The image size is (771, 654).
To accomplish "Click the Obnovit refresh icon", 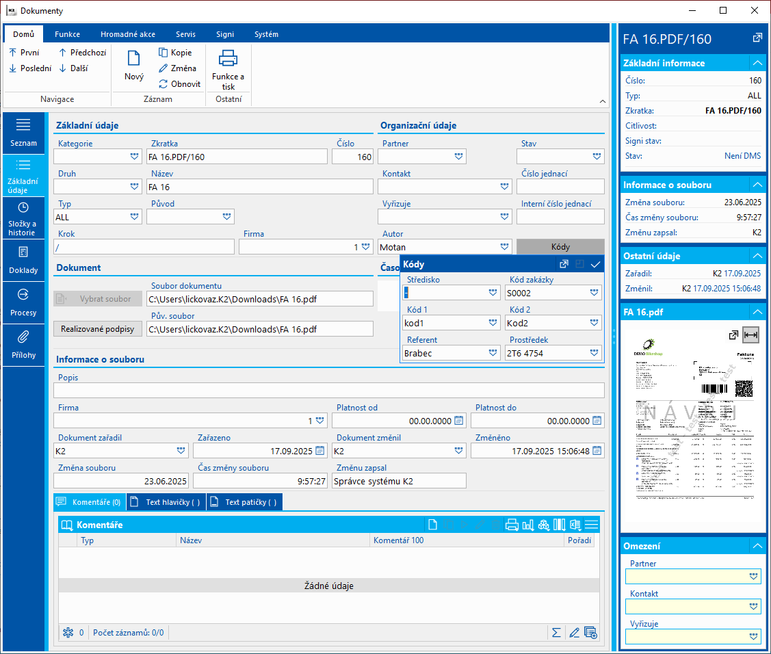I will click(x=164, y=84).
